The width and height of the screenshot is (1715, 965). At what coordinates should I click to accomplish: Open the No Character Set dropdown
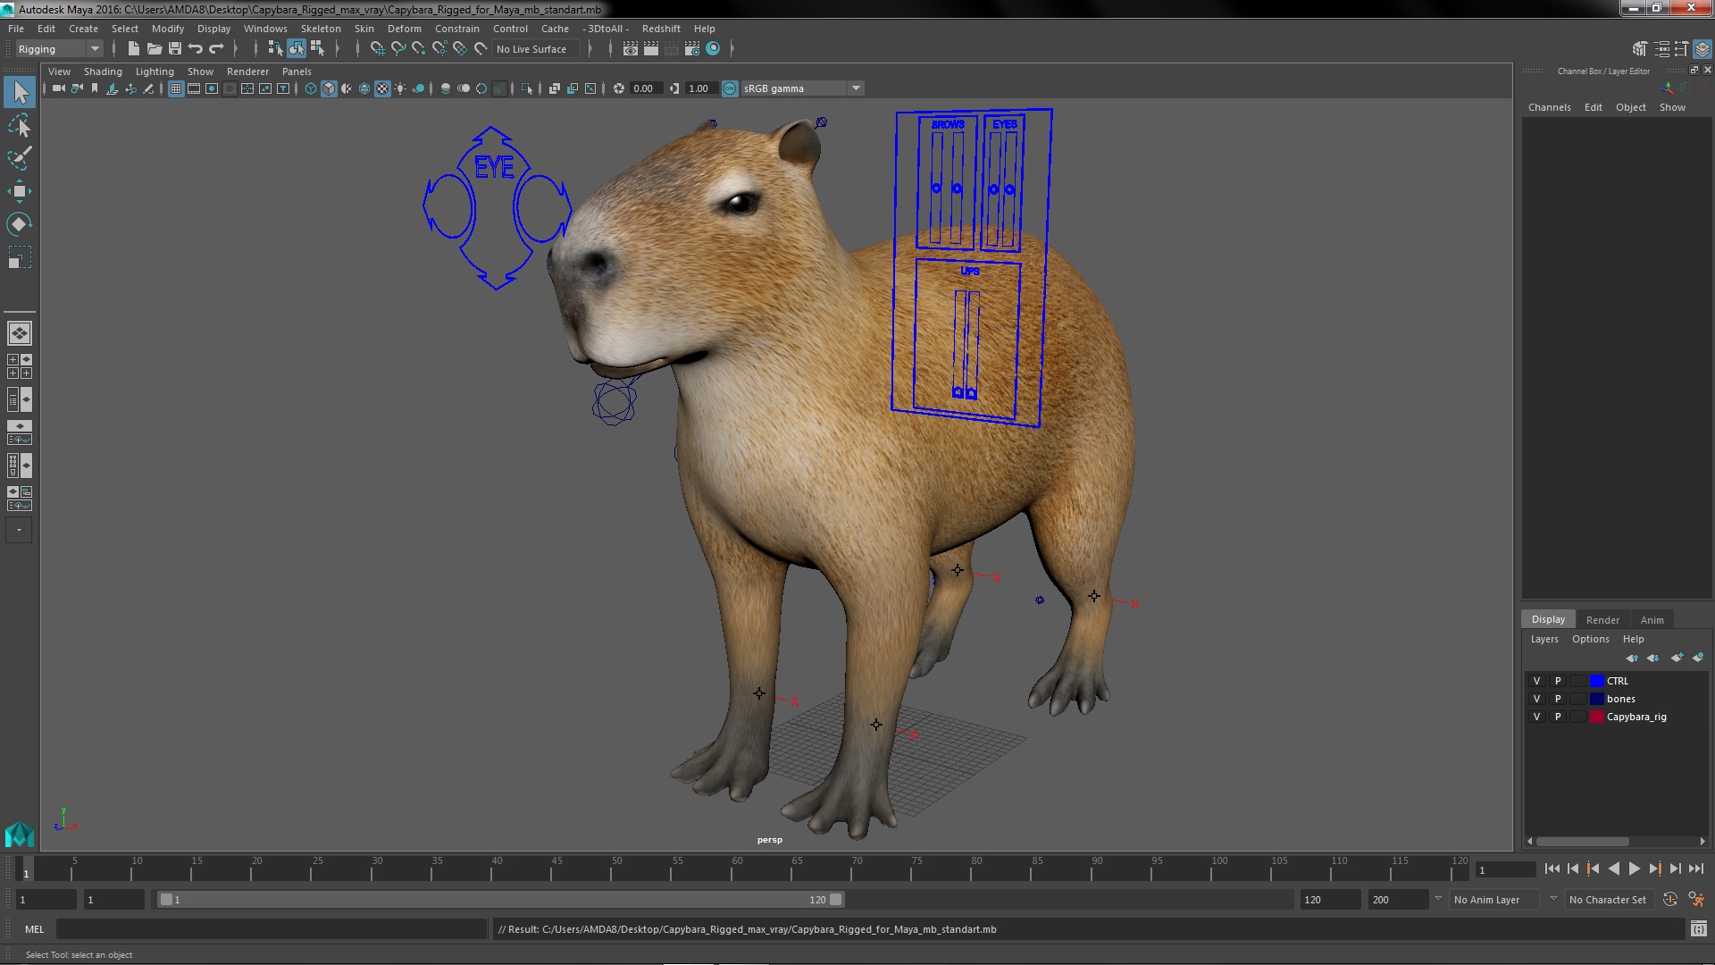(x=1608, y=900)
